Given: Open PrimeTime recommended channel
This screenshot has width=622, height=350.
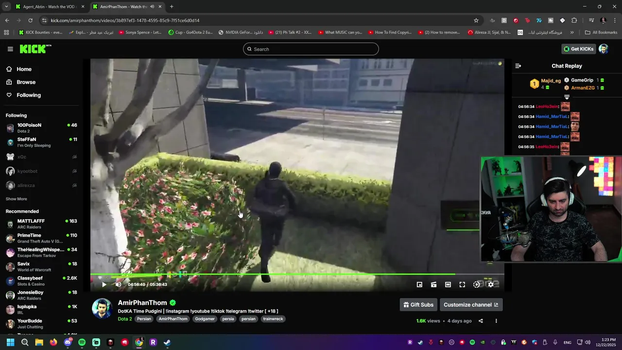Looking at the screenshot, I should 41,238.
